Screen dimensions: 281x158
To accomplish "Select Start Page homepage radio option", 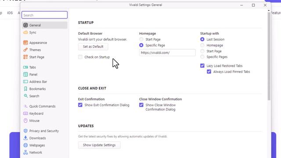I will [x=141, y=39].
